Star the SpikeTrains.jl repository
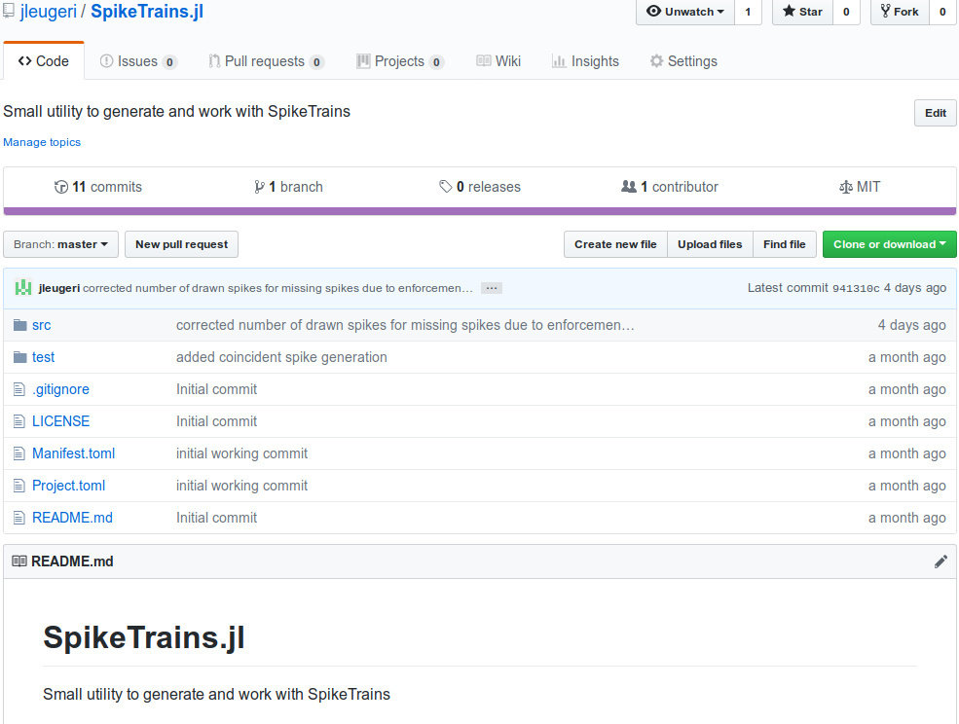 [802, 12]
